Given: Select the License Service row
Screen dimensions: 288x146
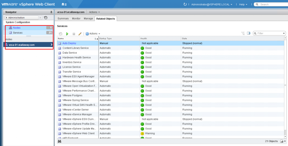Looking at the screenshot, I should [x=170, y=67].
